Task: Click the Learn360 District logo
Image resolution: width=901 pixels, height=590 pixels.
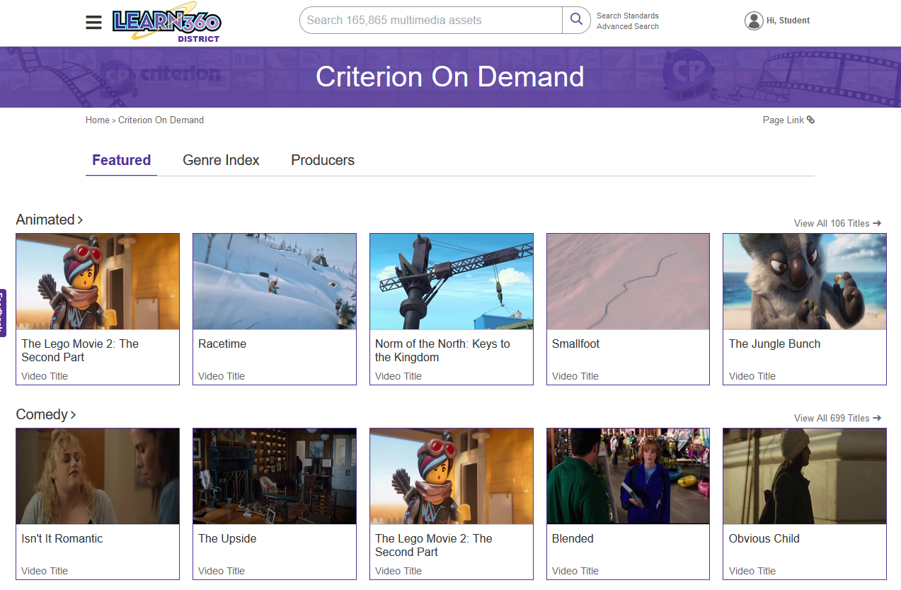Action: pyautogui.click(x=167, y=23)
